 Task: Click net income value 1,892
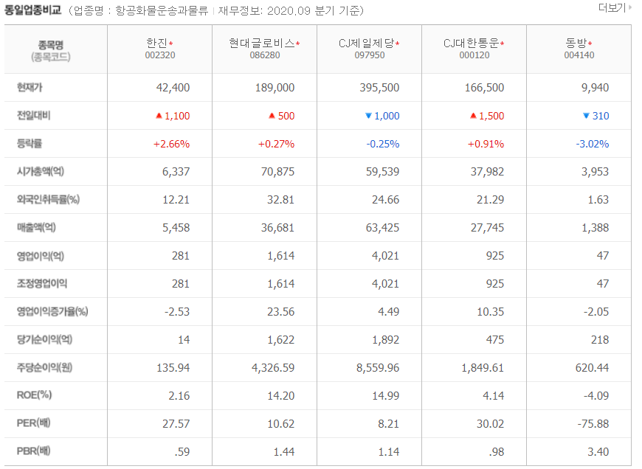386,340
